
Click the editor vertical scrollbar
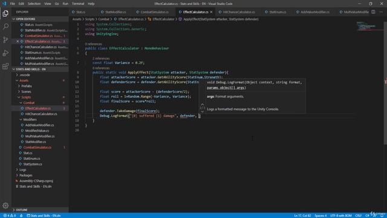pyautogui.click(x=385, y=83)
